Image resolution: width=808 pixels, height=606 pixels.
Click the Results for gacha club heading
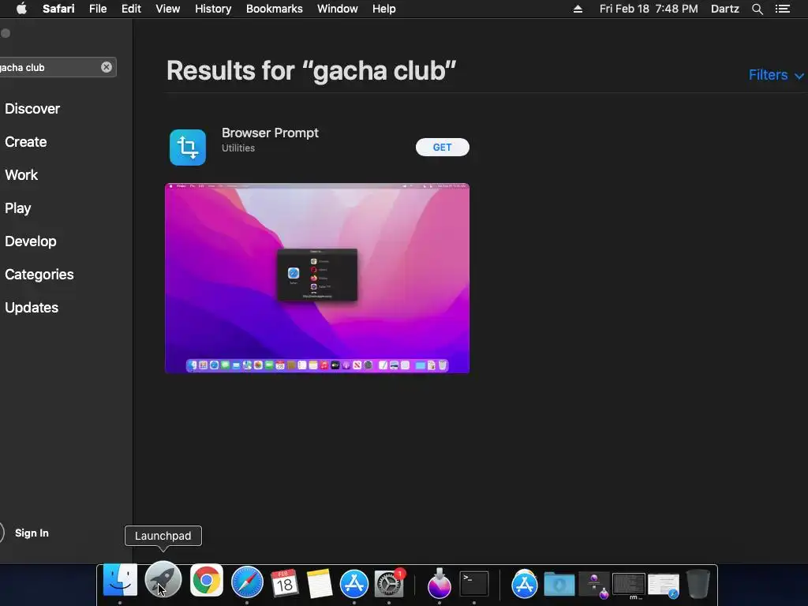pyautogui.click(x=311, y=70)
